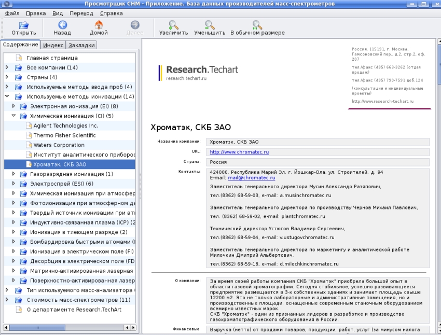This screenshot has width=441, height=335.
Task: Click folder icon of Используемые методы ввода проб
Action: point(19,87)
